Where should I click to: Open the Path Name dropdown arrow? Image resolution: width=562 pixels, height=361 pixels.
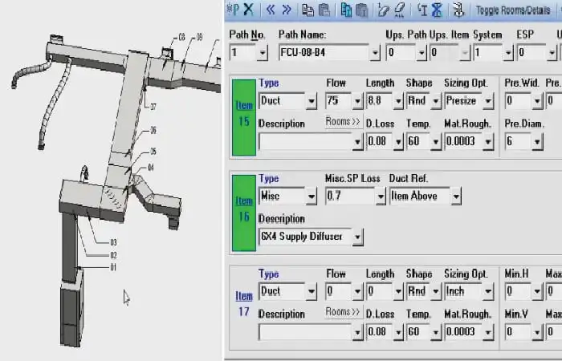[x=375, y=53]
